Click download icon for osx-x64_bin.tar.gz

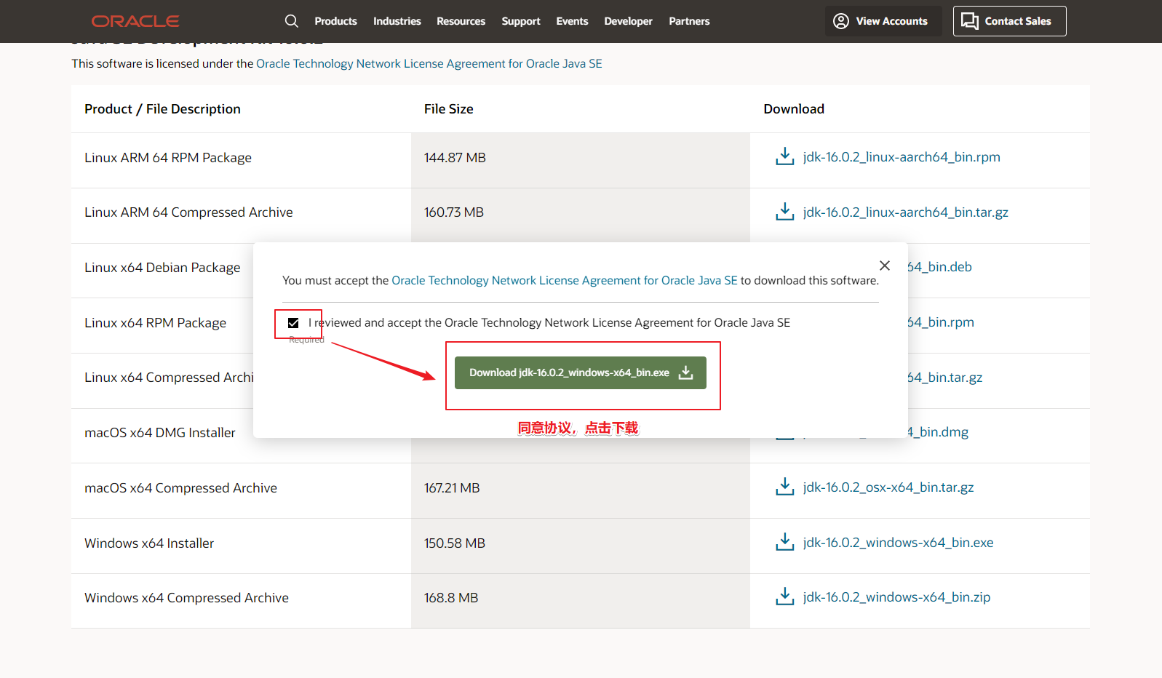(785, 487)
